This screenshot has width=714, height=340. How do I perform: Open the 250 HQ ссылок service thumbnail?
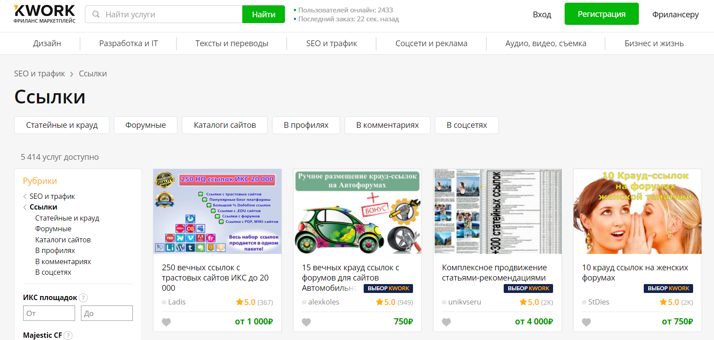pyautogui.click(x=217, y=211)
